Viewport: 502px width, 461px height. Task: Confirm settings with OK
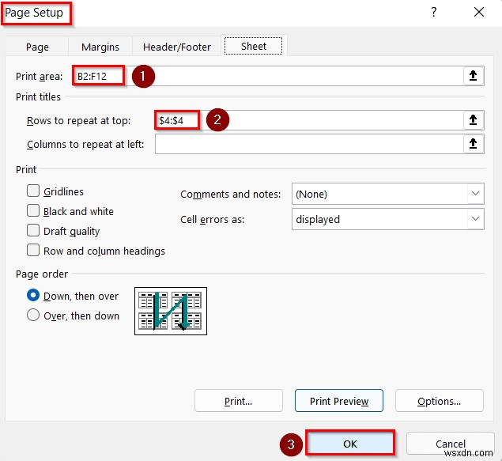tap(350, 444)
